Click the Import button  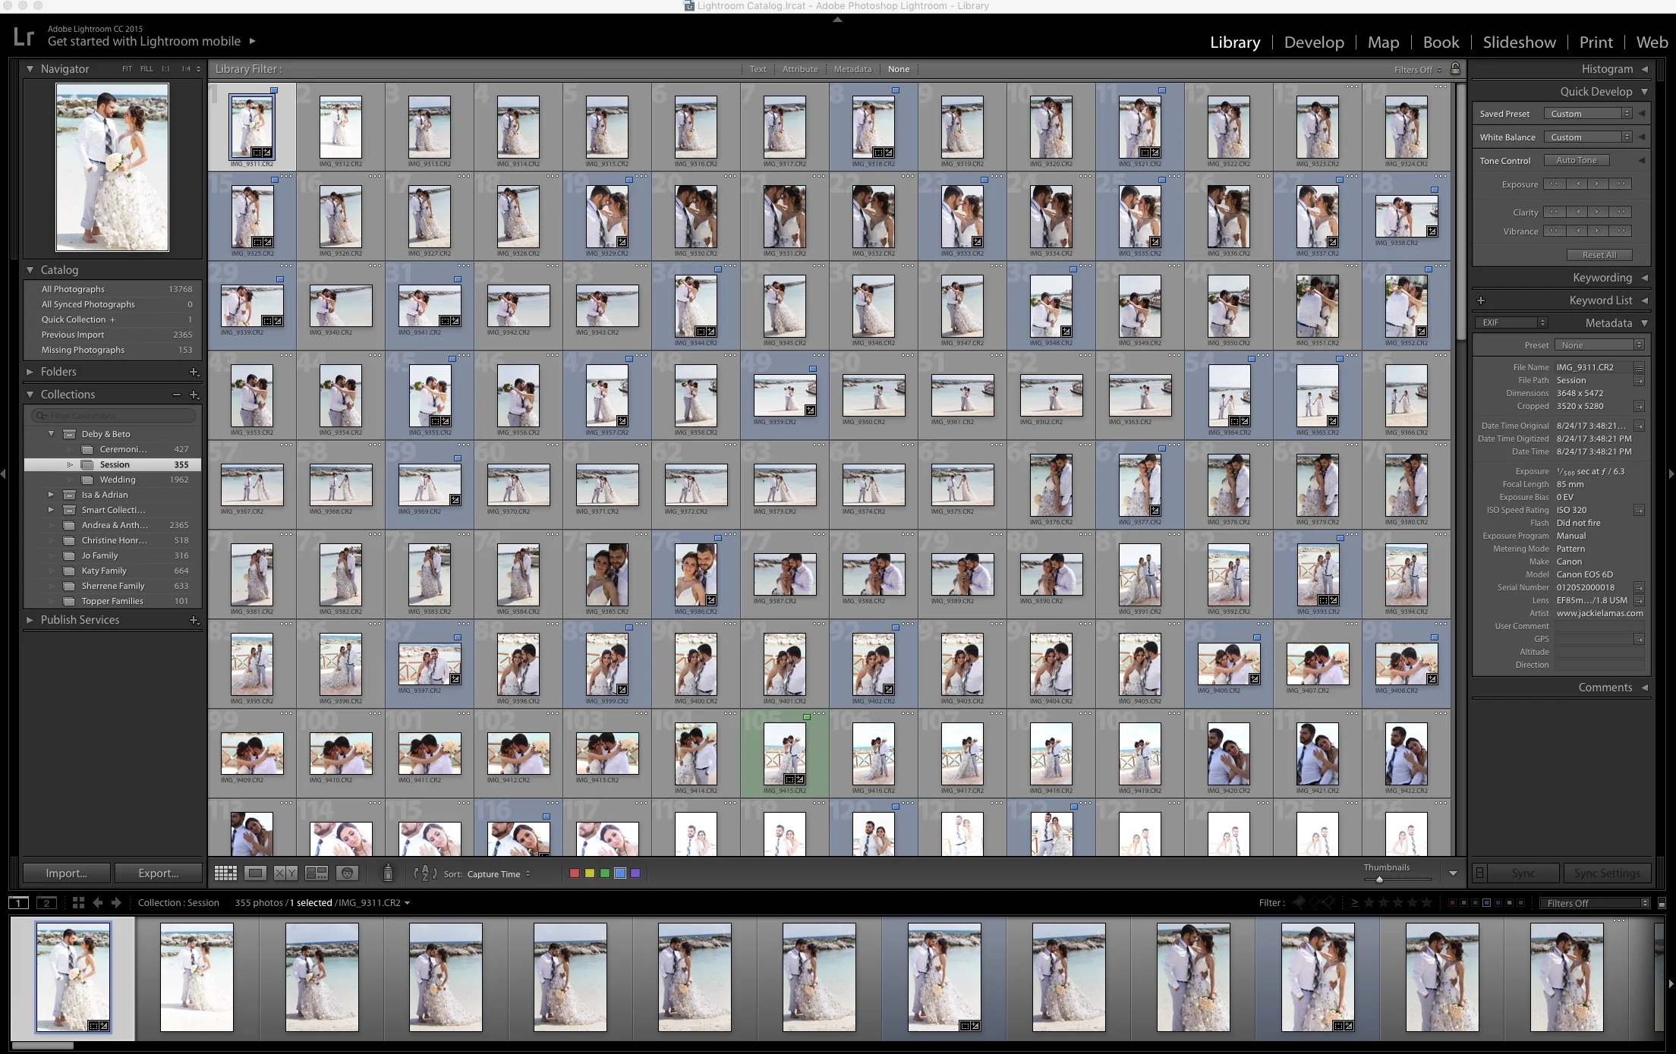[x=67, y=873]
